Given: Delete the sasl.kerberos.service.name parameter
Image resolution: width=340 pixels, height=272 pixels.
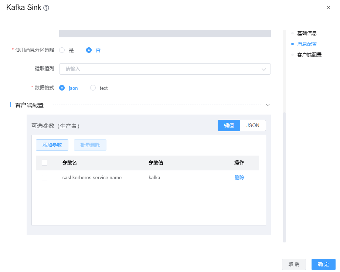Looking at the screenshot, I should click(239, 177).
